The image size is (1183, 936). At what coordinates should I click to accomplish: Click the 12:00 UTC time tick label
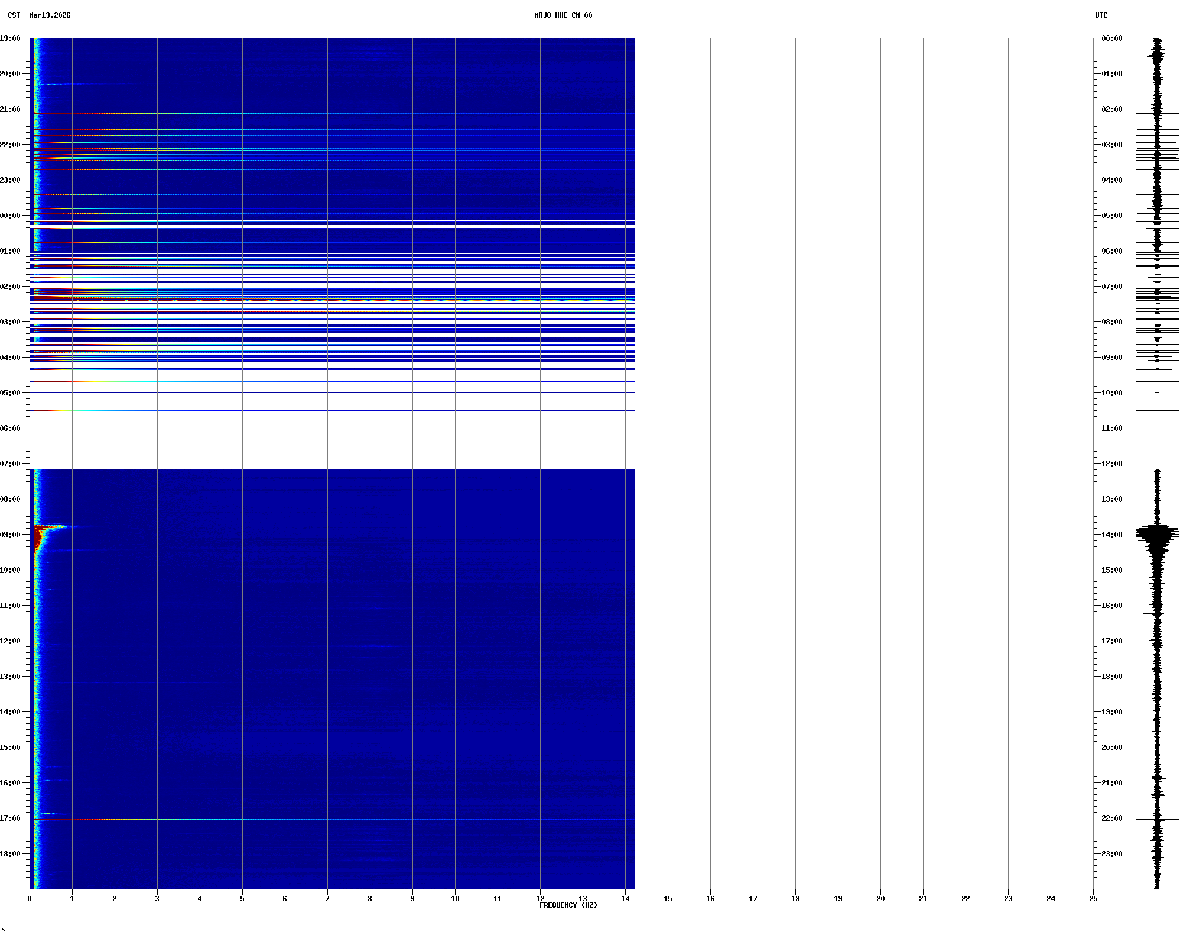(x=1111, y=464)
